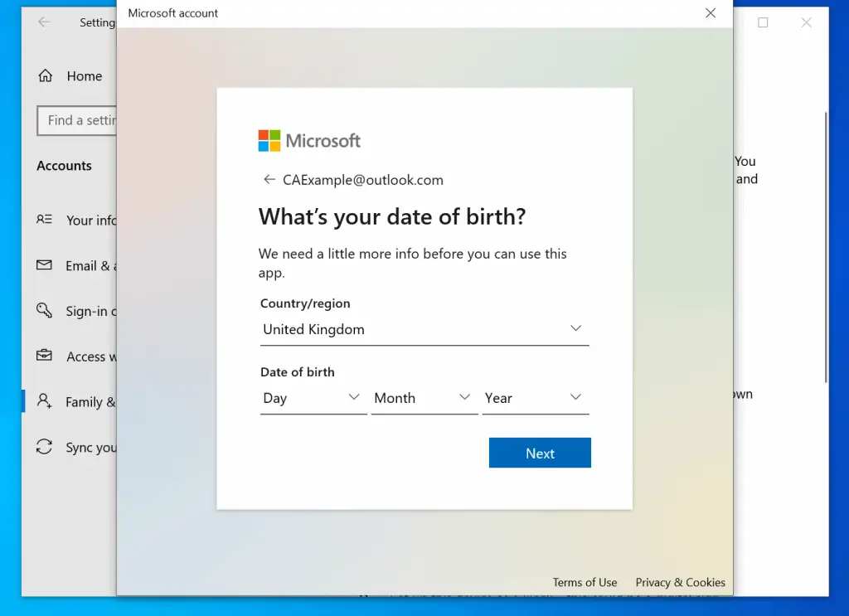The width and height of the screenshot is (849, 616).
Task: Click the Home icon in Settings
Action: tap(45, 76)
